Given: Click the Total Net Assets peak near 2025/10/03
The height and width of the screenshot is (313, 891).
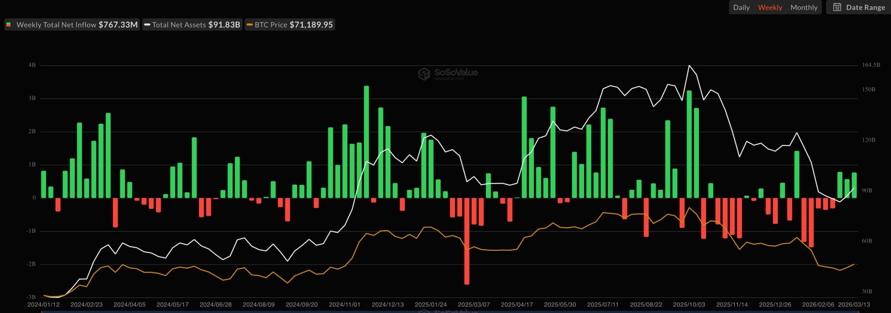Looking at the screenshot, I should point(689,65).
